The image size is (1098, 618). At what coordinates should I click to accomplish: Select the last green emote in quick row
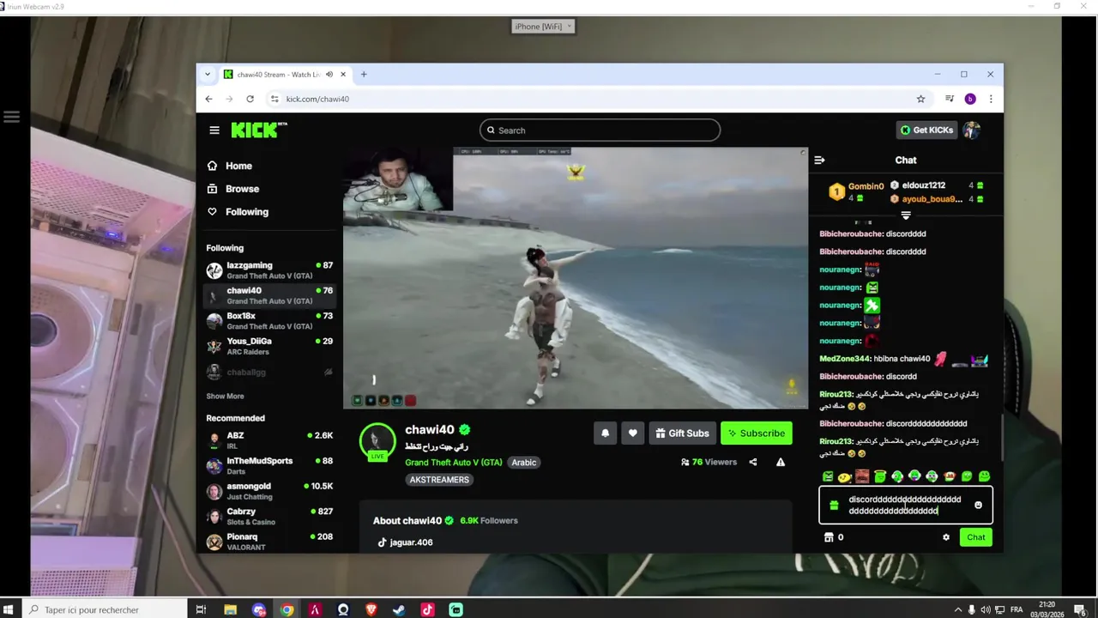coord(984,476)
